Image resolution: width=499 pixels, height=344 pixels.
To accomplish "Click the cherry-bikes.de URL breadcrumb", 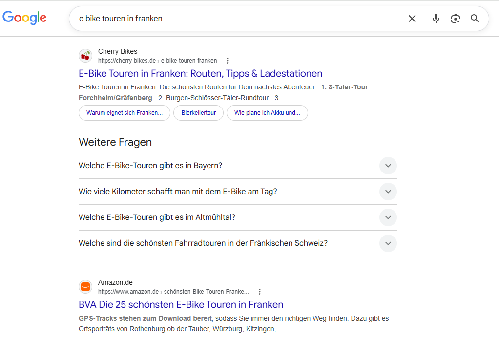I will click(x=158, y=61).
